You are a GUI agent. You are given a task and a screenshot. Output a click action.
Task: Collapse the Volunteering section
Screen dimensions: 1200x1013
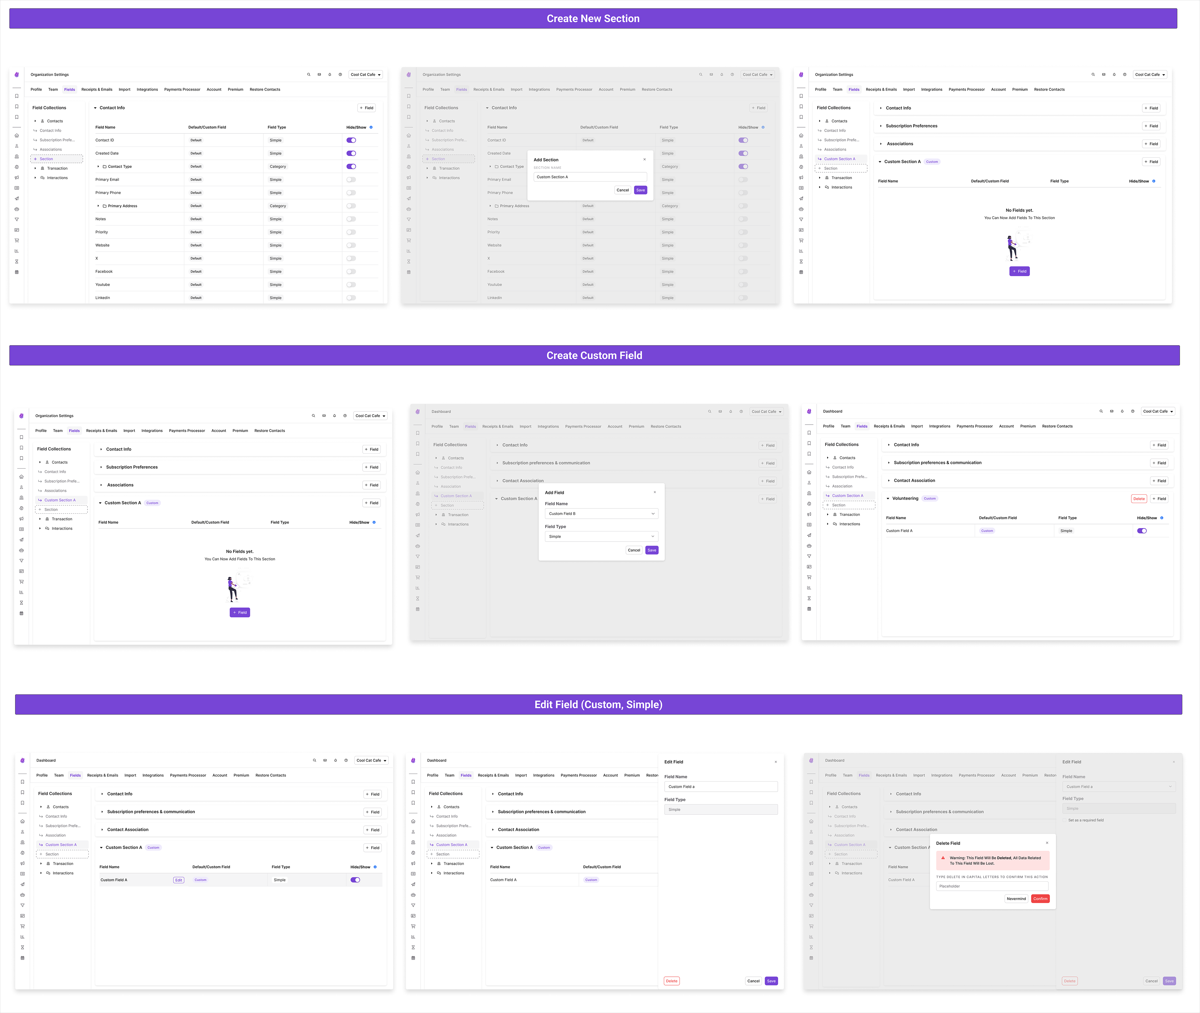click(888, 498)
